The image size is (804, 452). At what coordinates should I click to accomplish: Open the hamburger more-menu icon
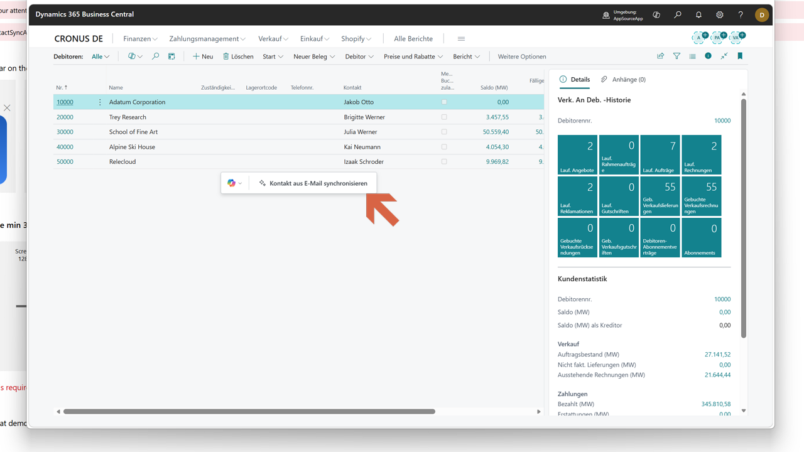click(x=461, y=39)
